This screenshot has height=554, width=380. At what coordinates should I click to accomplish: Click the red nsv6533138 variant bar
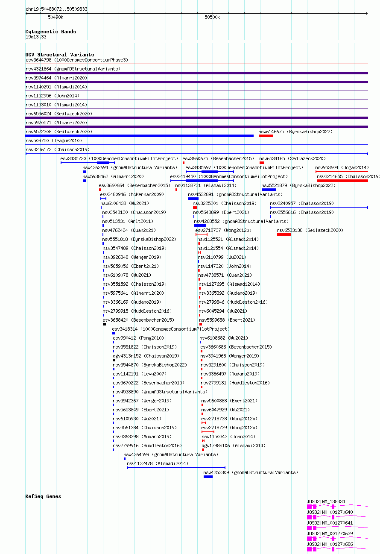284,234
